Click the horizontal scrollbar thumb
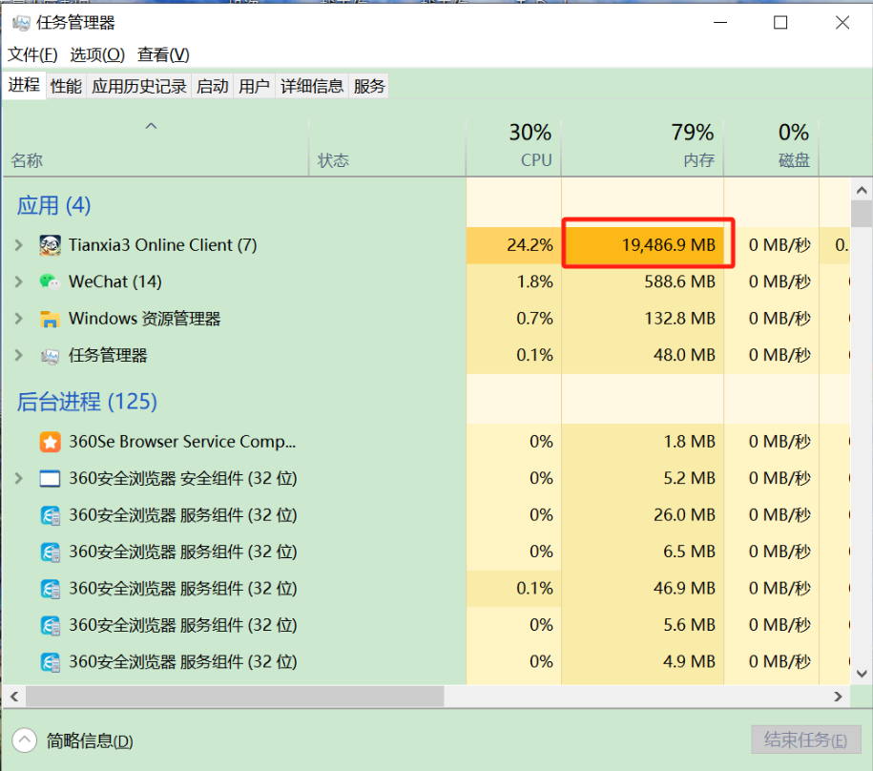The image size is (873, 771). (235, 697)
